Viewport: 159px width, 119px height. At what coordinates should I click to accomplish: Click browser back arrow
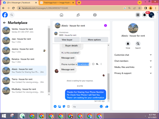[x=3, y=8]
